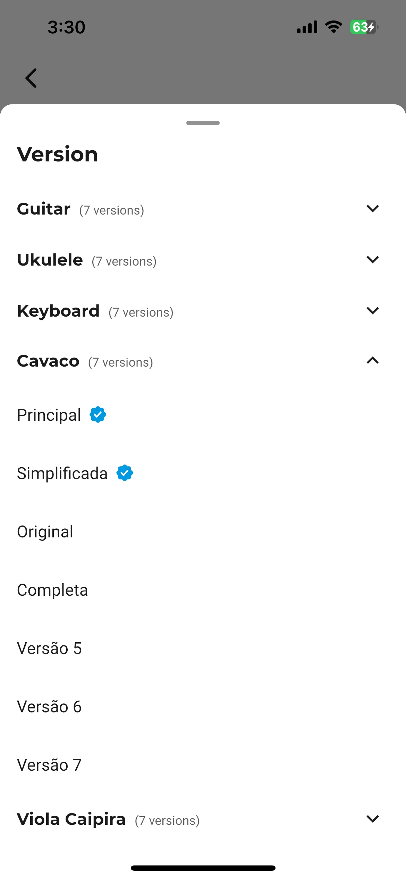Pick Versão 7 from the list

203,765
